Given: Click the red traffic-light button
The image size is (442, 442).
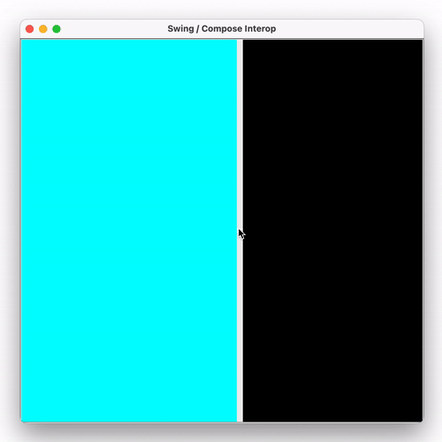Looking at the screenshot, I should (29, 29).
